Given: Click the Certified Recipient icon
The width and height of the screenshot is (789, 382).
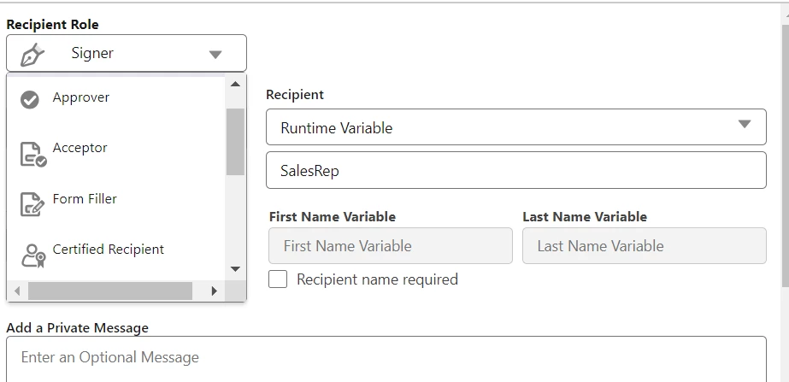Looking at the screenshot, I should 32,256.
